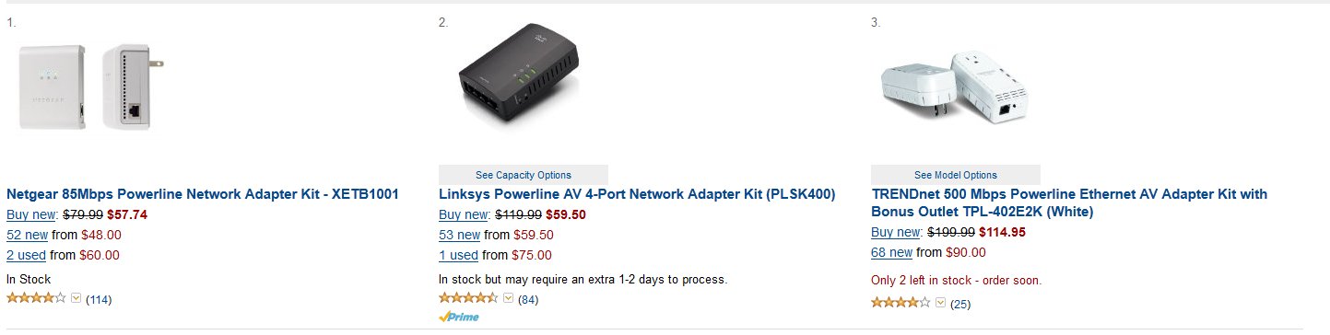Image resolution: width=1330 pixels, height=335 pixels.
Task: Expand Linksys rating breakdown arrow
Action: pyautogui.click(x=508, y=298)
